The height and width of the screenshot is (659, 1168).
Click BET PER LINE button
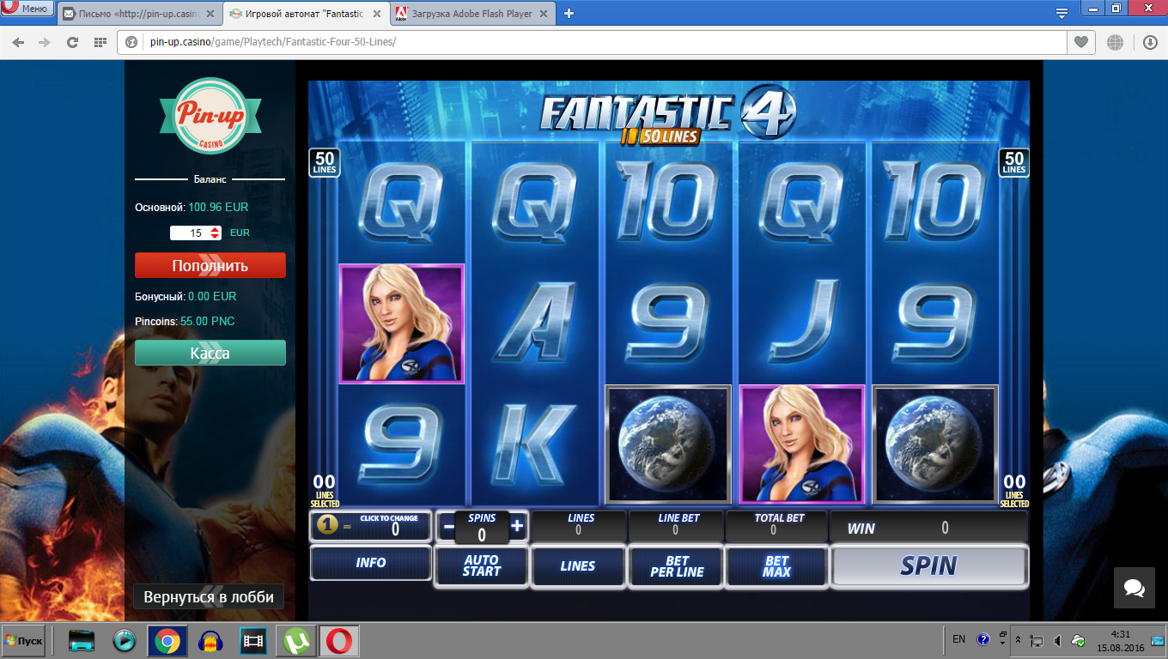(677, 565)
